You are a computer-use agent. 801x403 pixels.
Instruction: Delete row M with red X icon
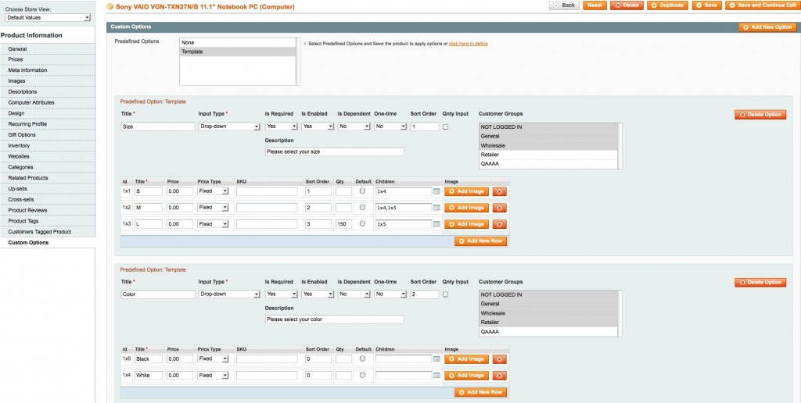[499, 208]
